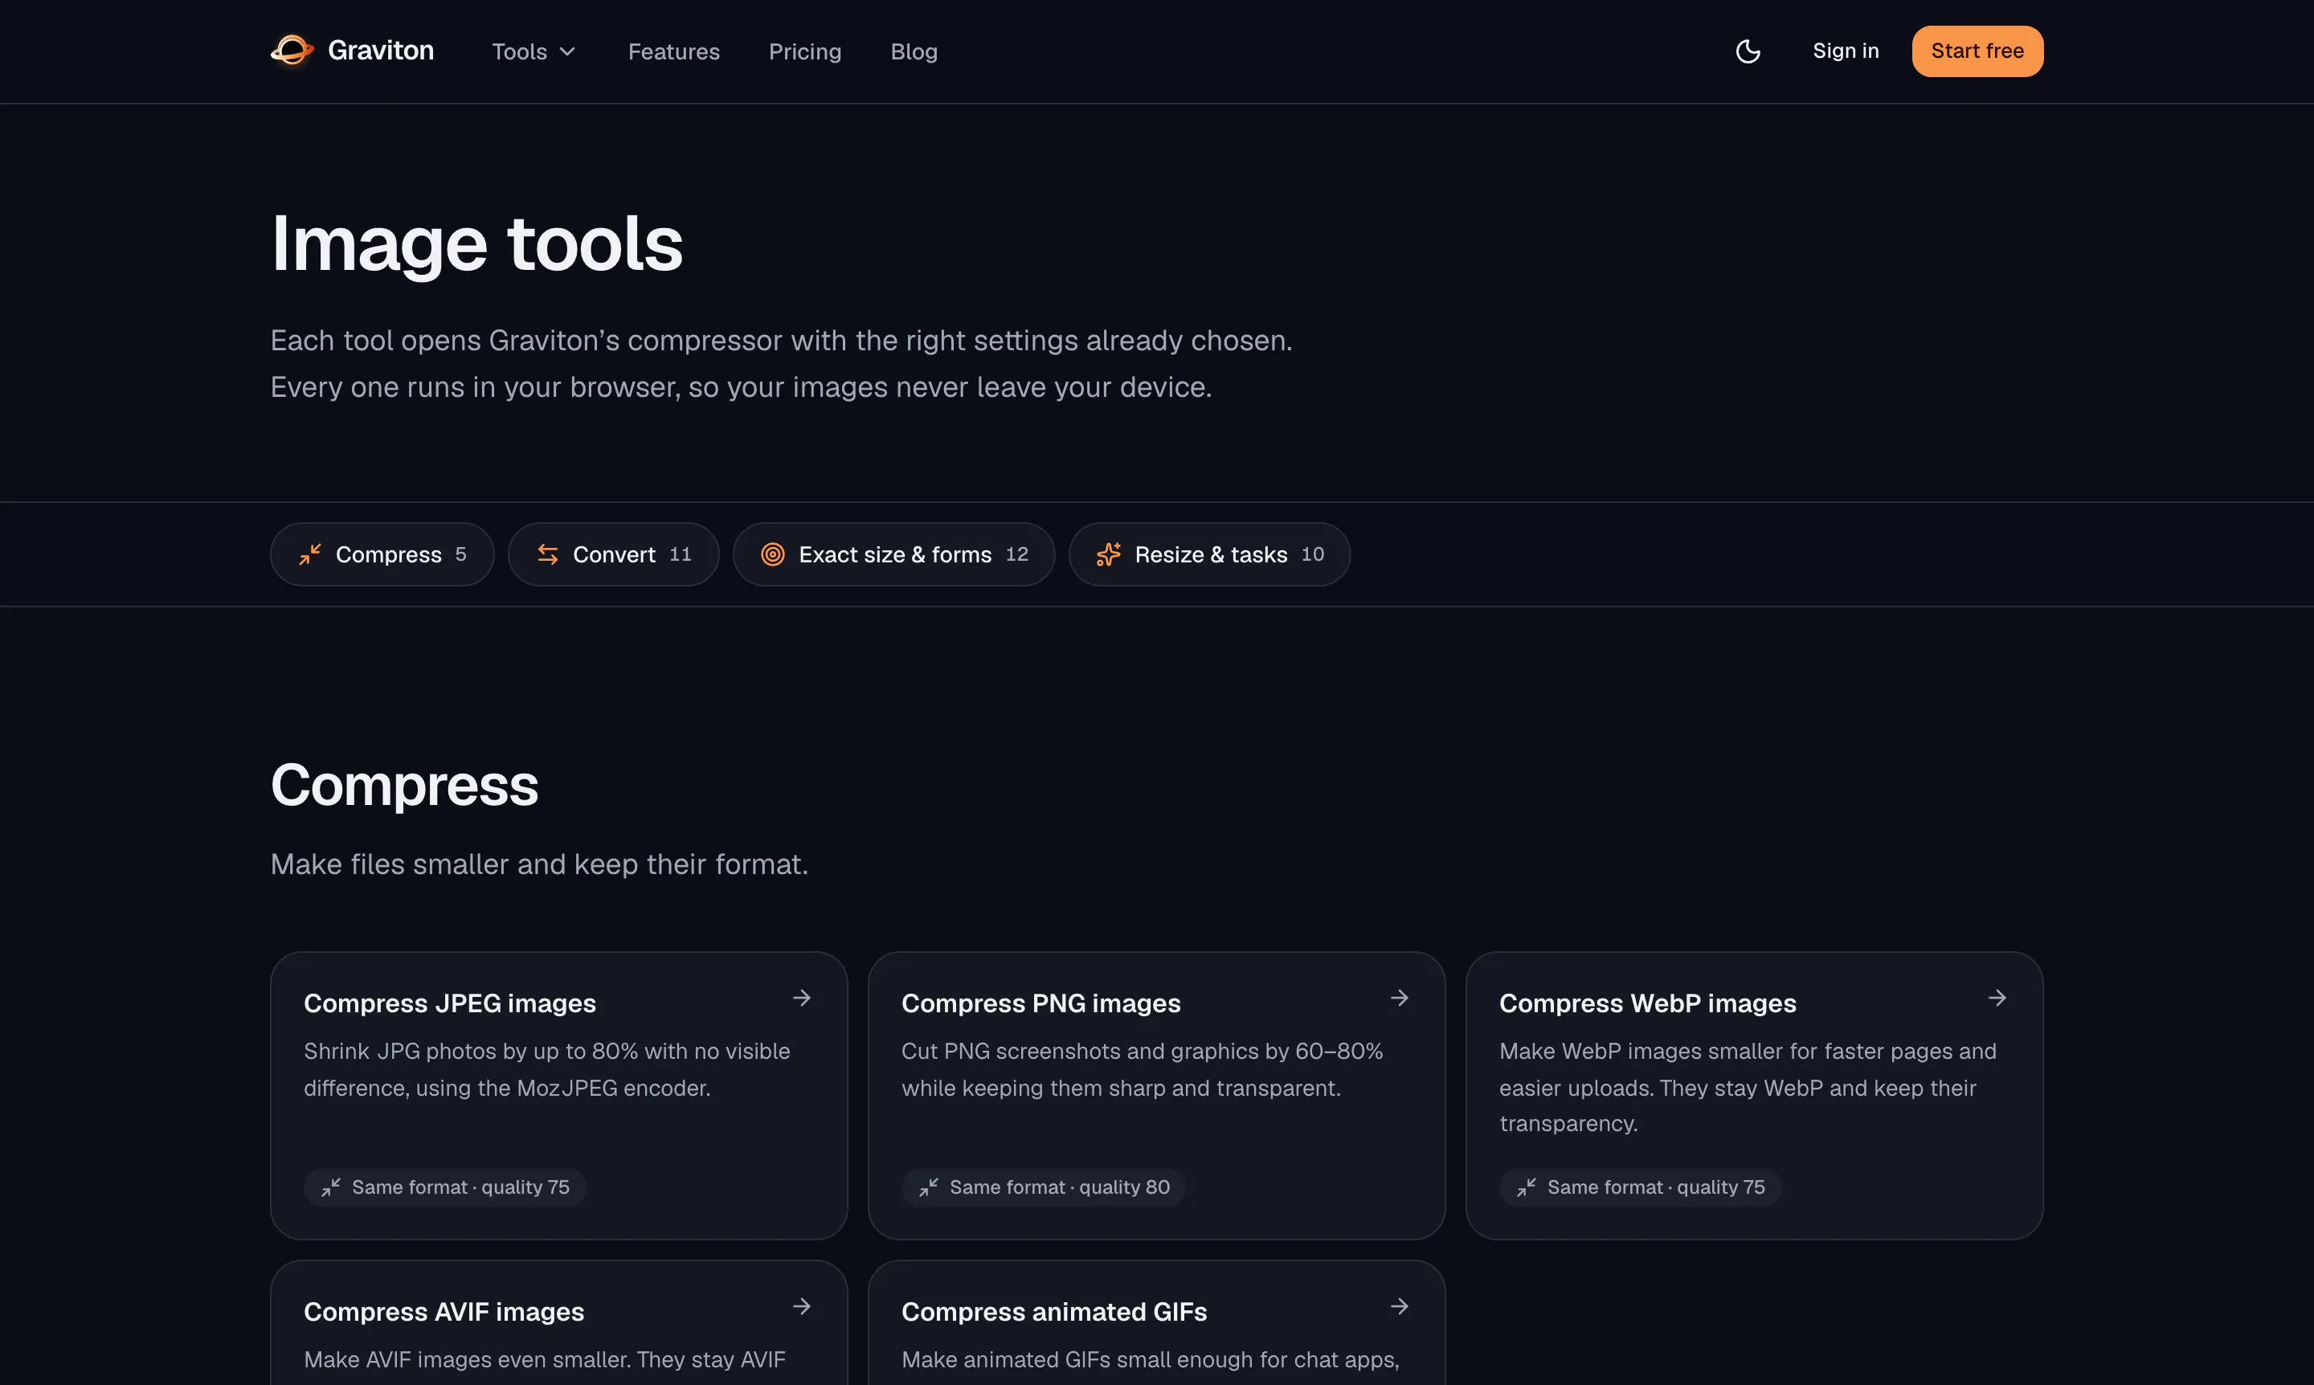
Task: Click 'Make files smaller and keep their format.'
Action: (x=539, y=864)
